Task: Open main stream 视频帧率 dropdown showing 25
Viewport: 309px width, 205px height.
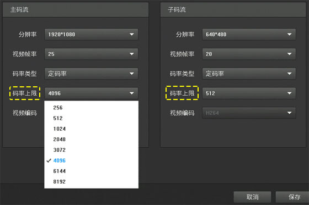Action: [91, 54]
